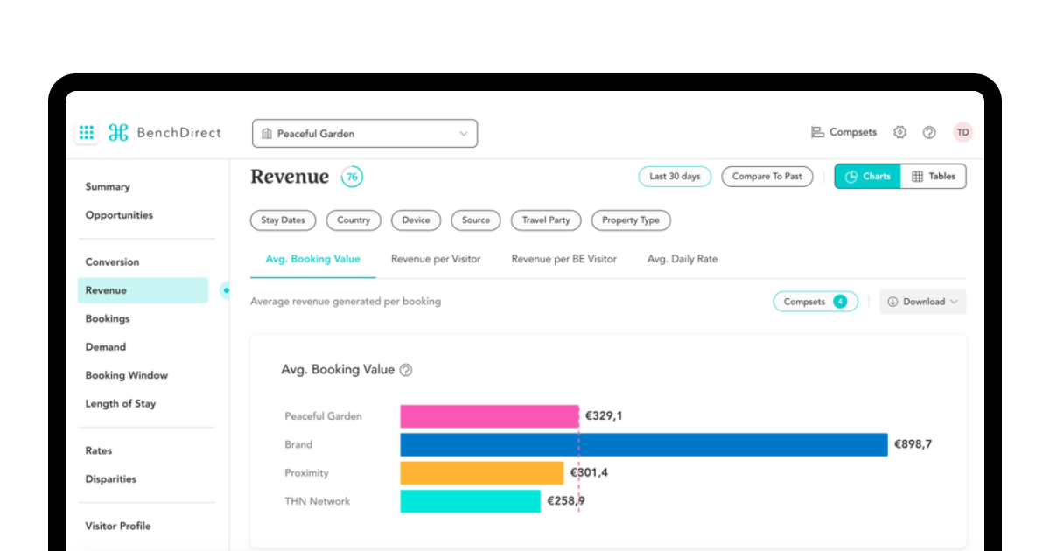This screenshot has width=1050, height=551.
Task: Open Rates in sidebar
Action: coord(99,451)
